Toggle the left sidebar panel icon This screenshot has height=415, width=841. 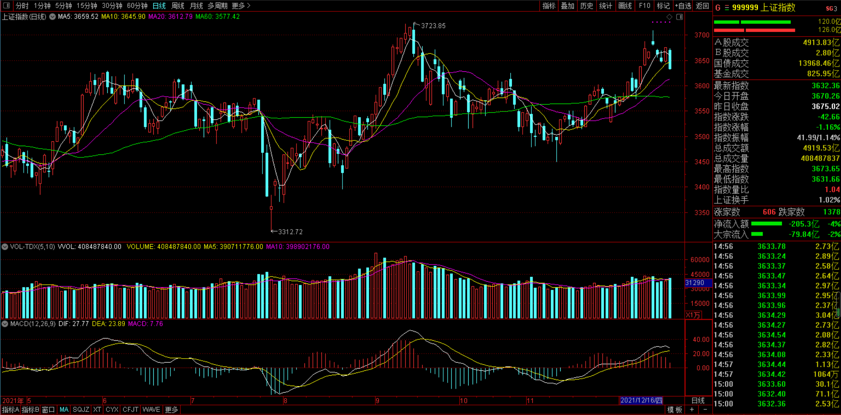7,6
